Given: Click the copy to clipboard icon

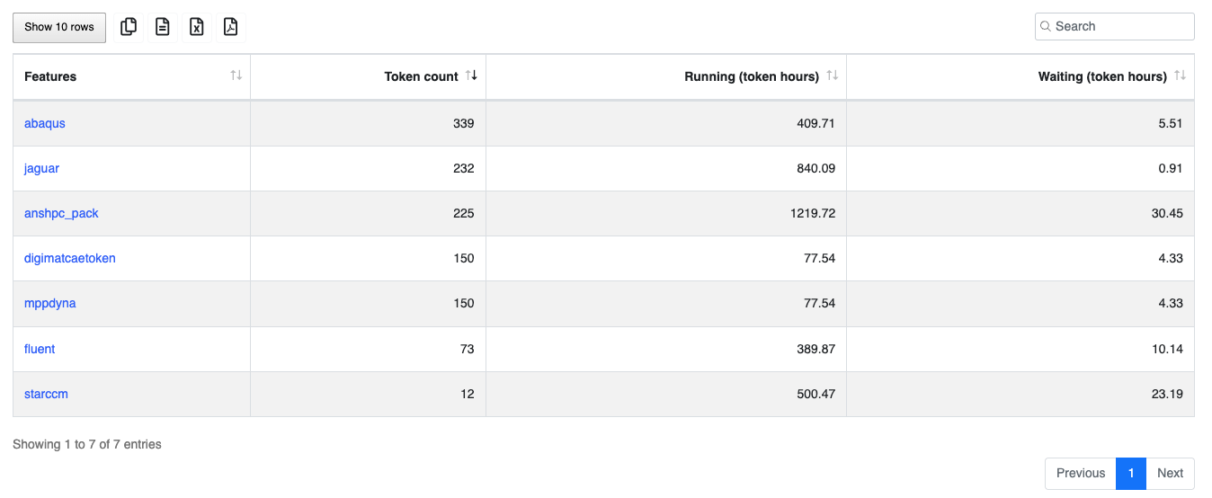Looking at the screenshot, I should pos(129,27).
